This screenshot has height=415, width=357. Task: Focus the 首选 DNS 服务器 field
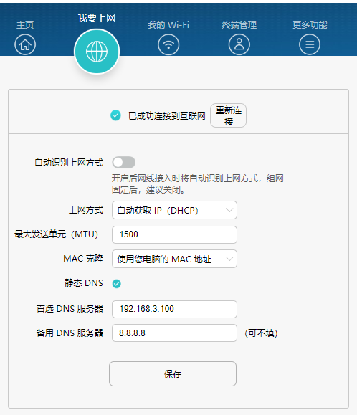pyautogui.click(x=174, y=309)
